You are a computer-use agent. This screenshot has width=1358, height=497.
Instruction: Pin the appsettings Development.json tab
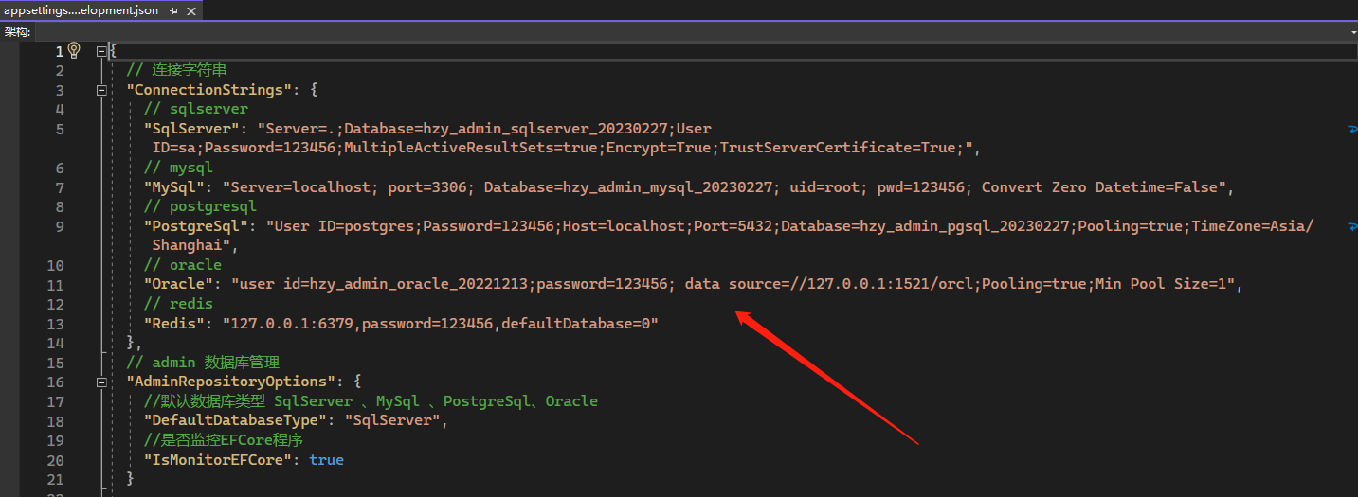[x=173, y=10]
